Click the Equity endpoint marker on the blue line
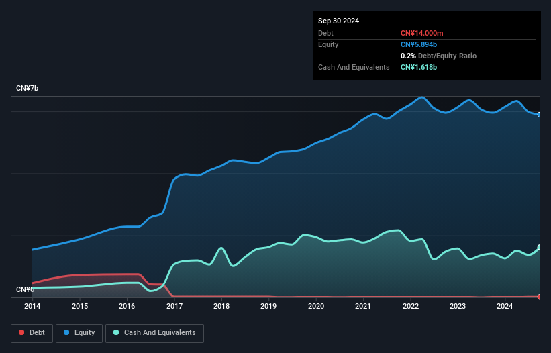Screen dimensions: 551x353 pos(540,115)
